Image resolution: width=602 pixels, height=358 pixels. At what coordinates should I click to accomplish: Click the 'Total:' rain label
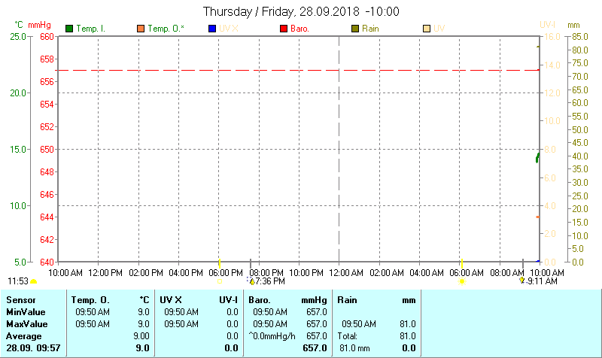tap(348, 336)
